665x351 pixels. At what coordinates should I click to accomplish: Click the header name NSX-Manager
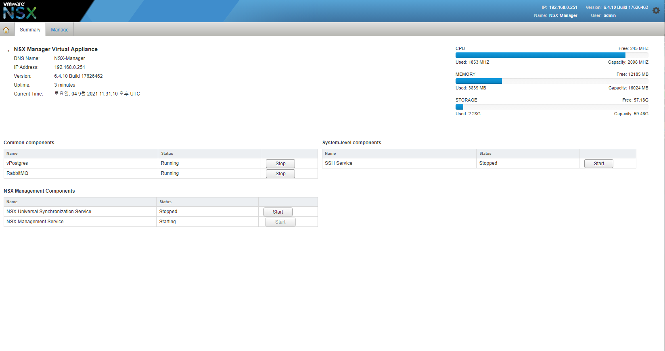coord(563,15)
